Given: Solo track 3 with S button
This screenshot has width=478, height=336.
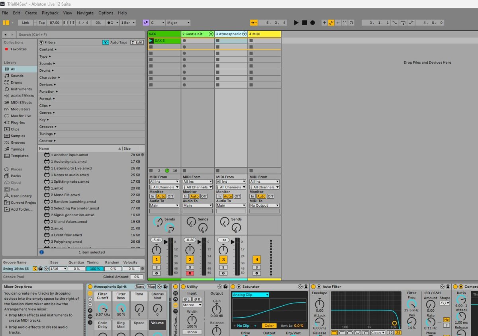Looking at the screenshot, I should (x=223, y=267).
